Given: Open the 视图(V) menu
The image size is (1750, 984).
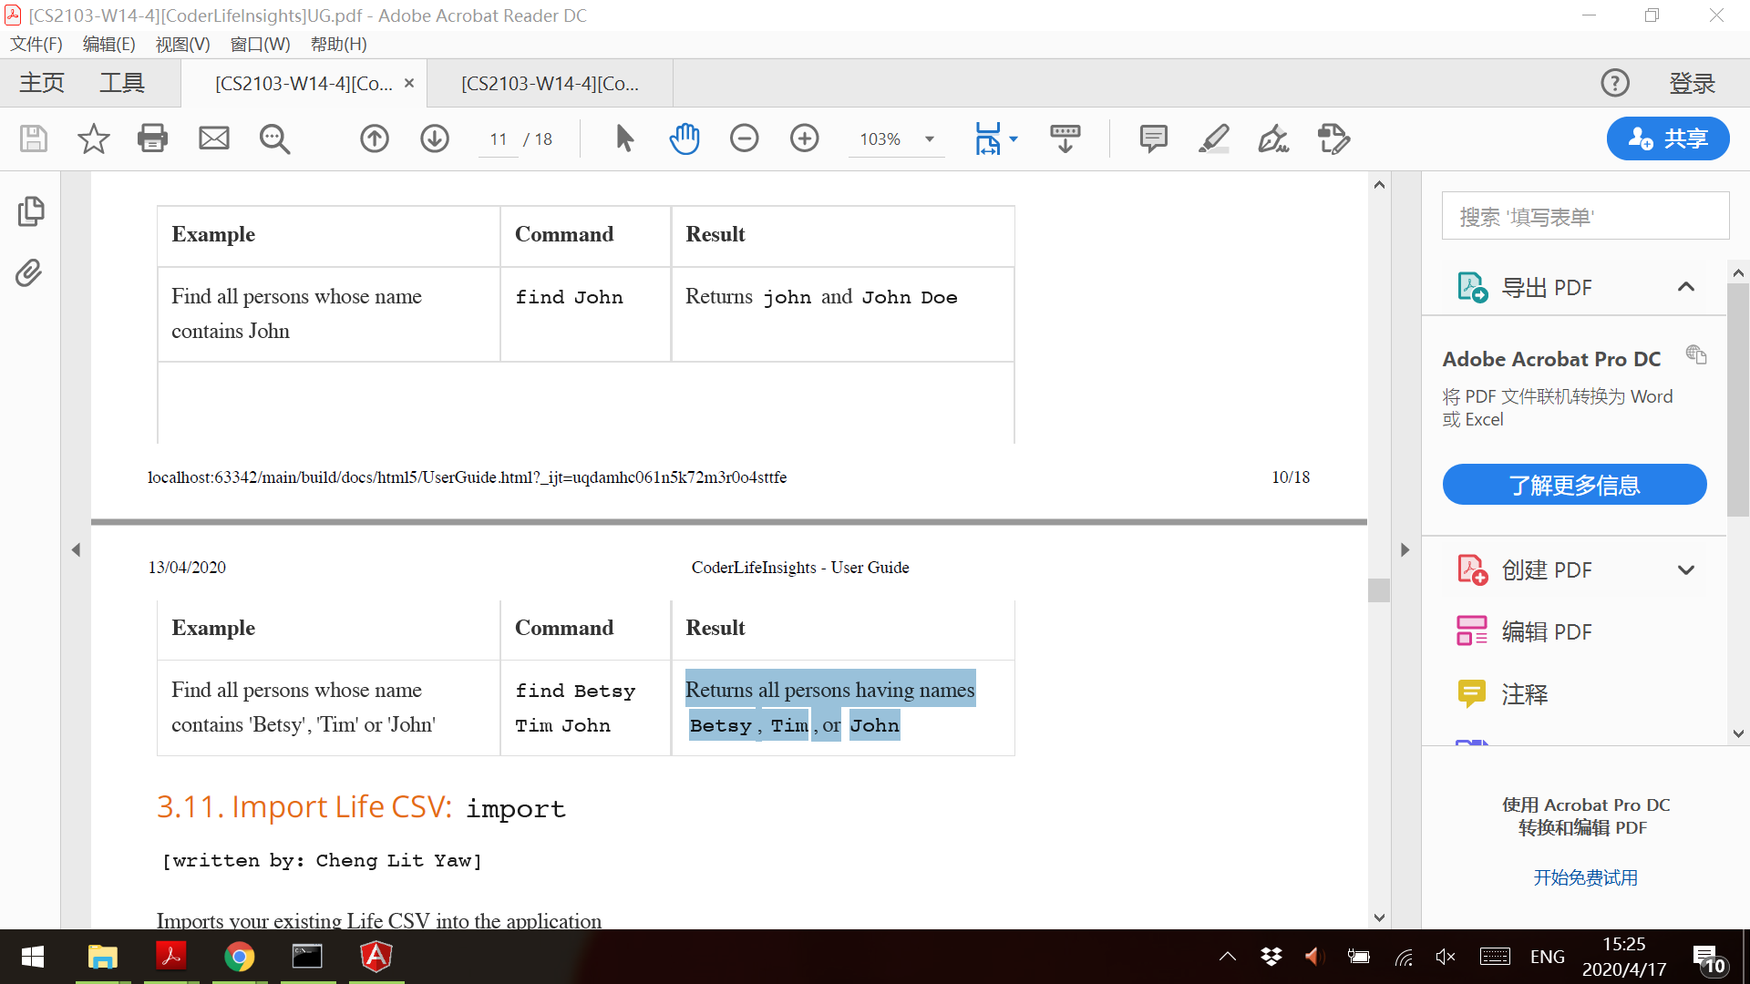Looking at the screenshot, I should pos(182,44).
